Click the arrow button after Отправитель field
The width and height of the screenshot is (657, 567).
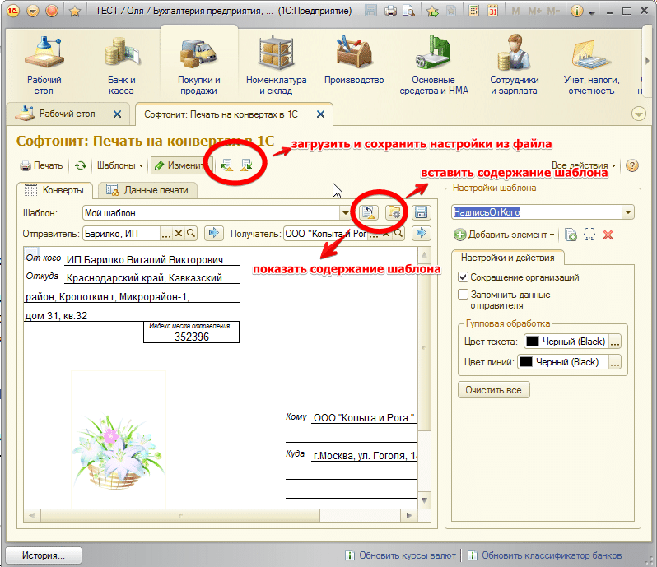[x=214, y=233]
